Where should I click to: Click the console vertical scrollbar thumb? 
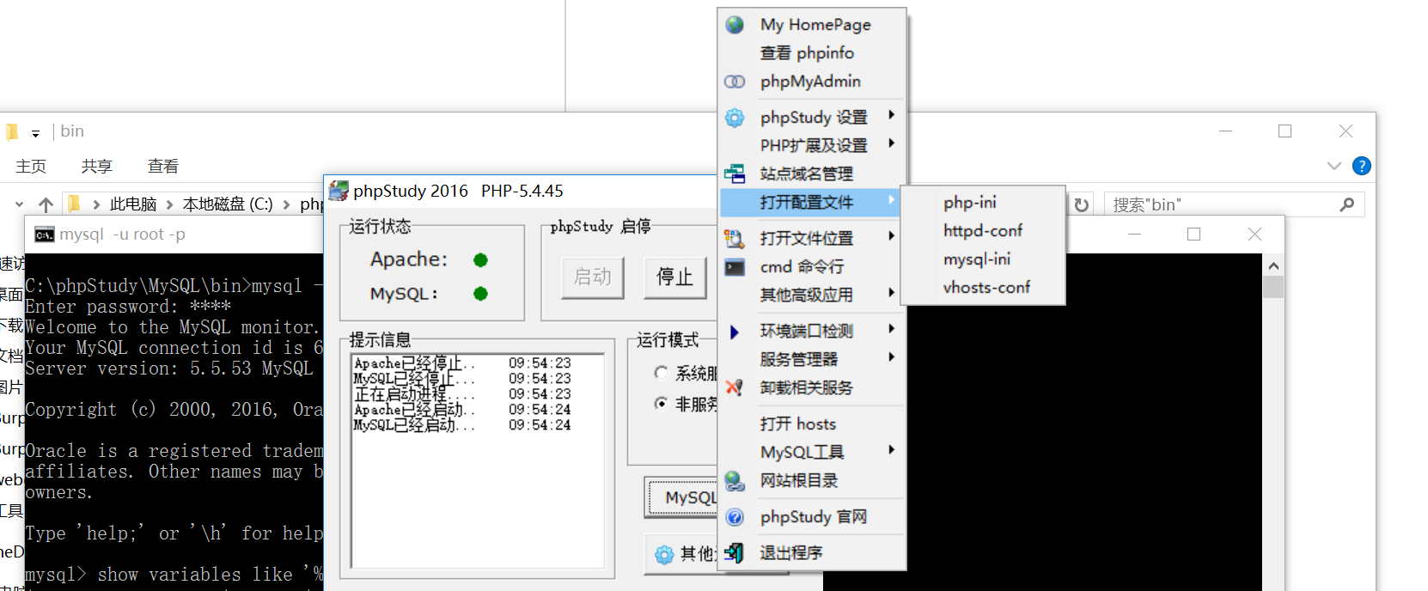pos(1273,287)
